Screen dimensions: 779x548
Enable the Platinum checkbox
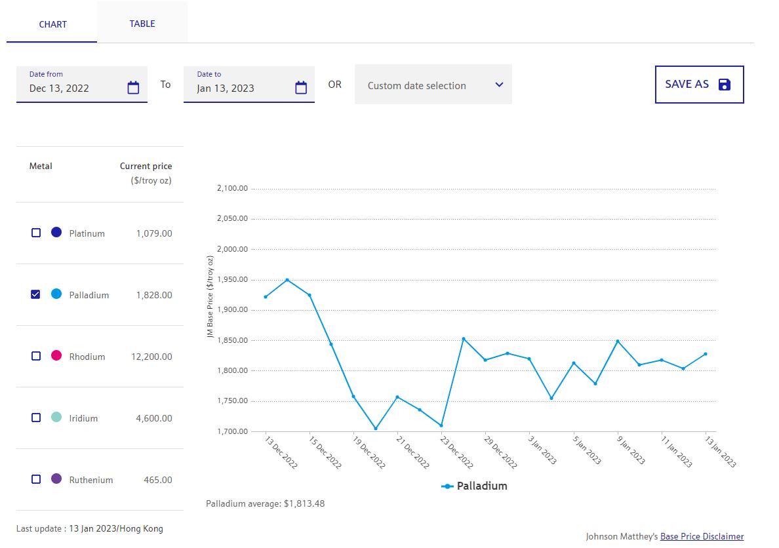pyautogui.click(x=36, y=233)
